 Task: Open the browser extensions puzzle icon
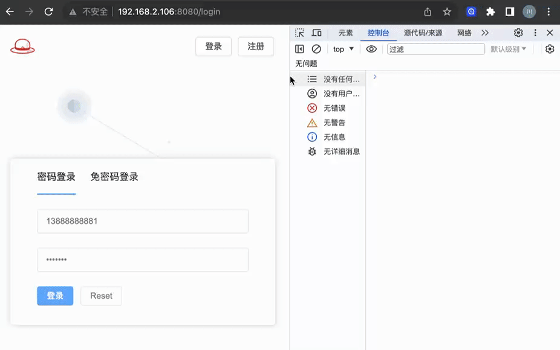click(x=490, y=11)
